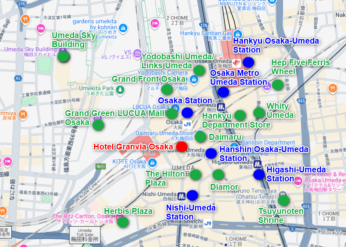Click the green Umeda Sky Building marker
346x247 pixels.
[x=63, y=56]
